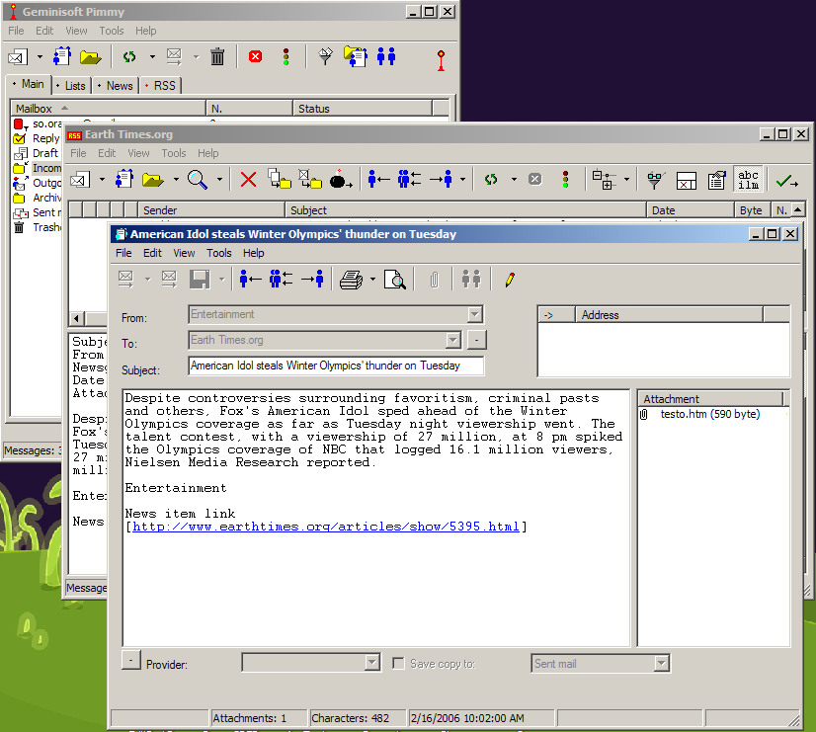This screenshot has width=816, height=732.
Task: Toggle the abc ilm text view button
Action: click(748, 180)
